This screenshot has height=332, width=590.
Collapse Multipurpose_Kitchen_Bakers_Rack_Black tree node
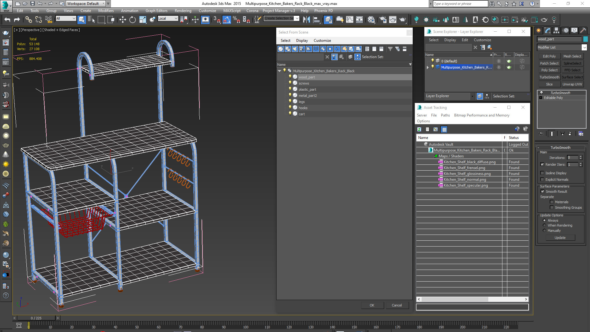coord(279,71)
